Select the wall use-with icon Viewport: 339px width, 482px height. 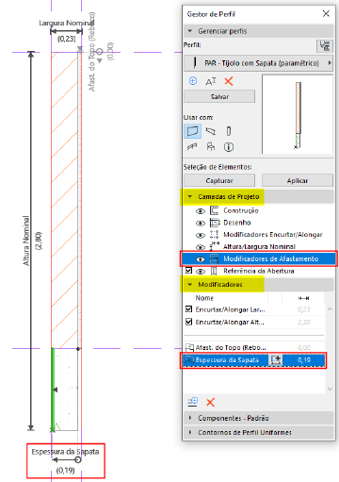pos(192,131)
